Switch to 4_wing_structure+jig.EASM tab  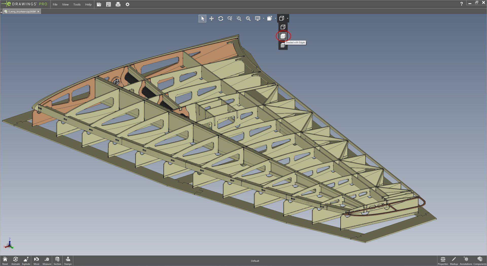pyautogui.click(x=22, y=11)
